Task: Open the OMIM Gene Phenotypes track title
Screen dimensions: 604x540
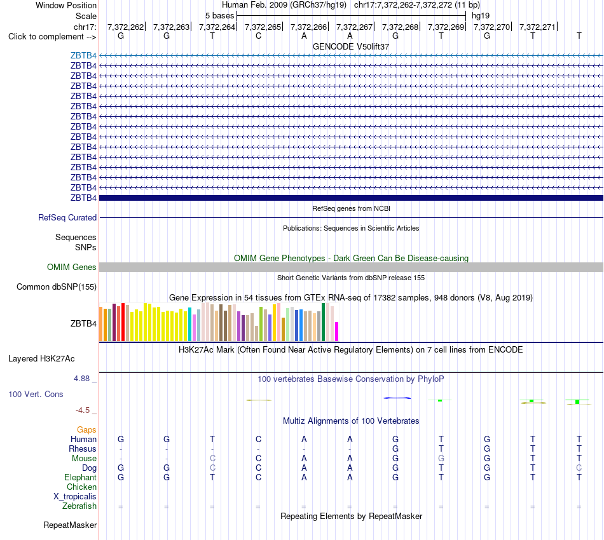Action: [351, 259]
